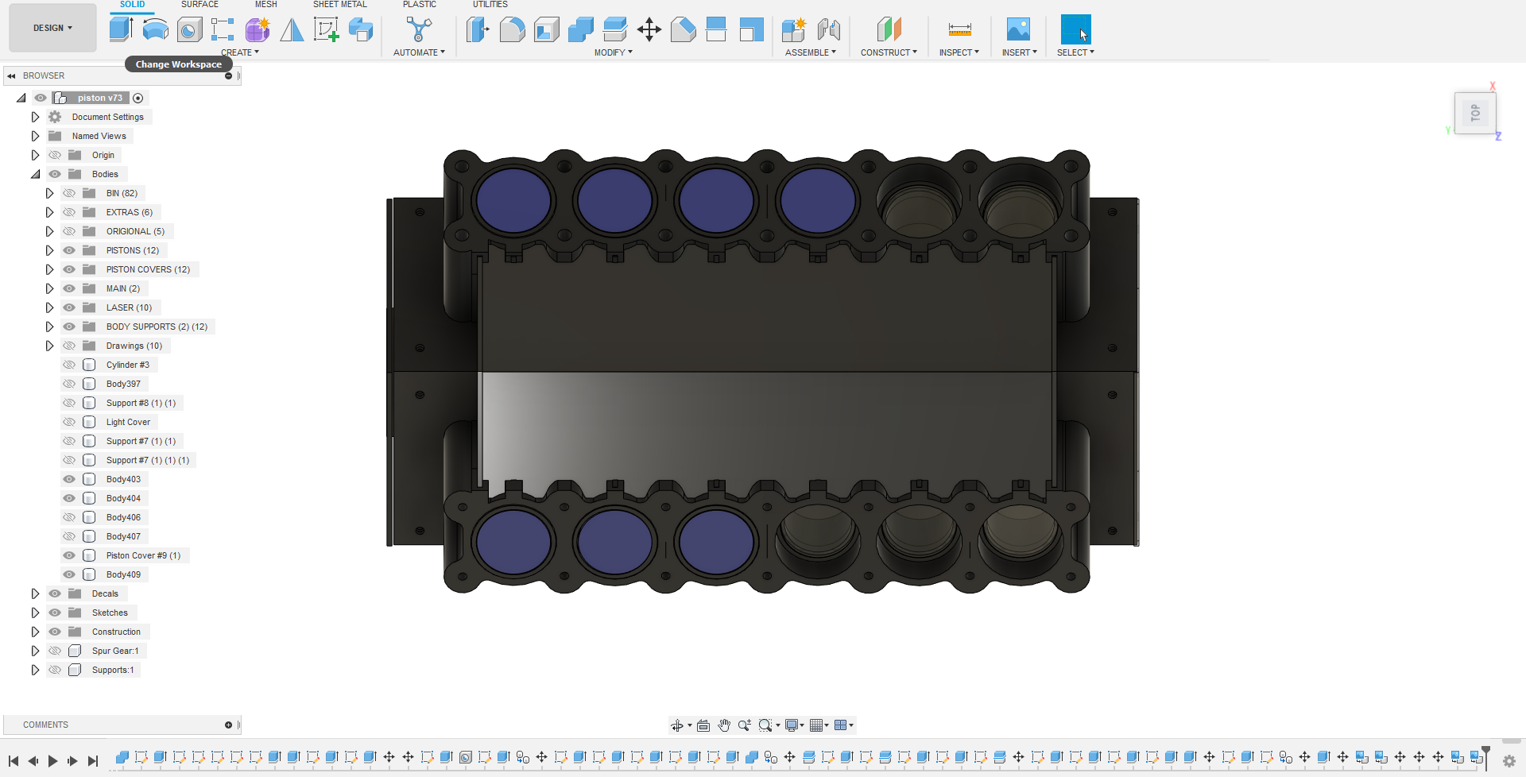Expand the PISTONS (12) folder
This screenshot has width=1526, height=777.
point(50,250)
